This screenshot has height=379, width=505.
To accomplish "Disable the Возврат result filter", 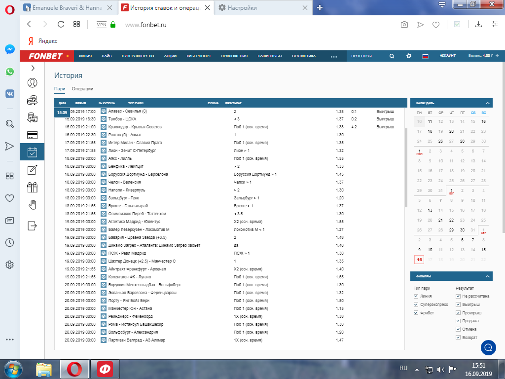I will pyautogui.click(x=459, y=338).
